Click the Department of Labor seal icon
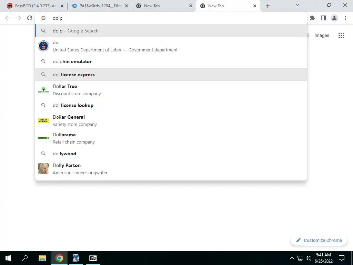Image resolution: width=353 pixels, height=265 pixels. point(43,46)
